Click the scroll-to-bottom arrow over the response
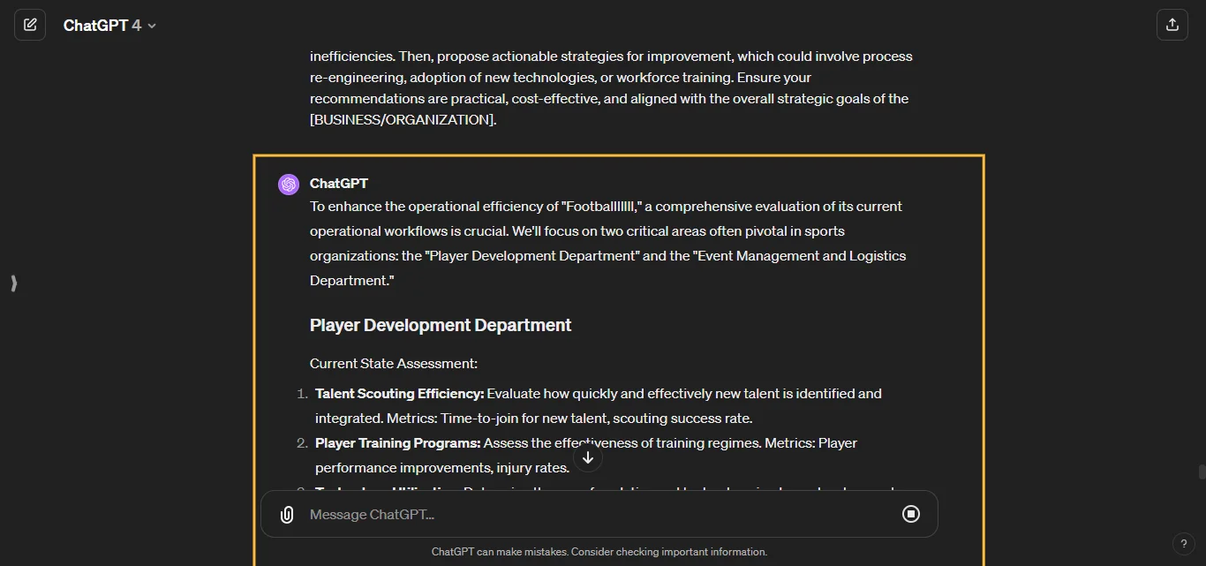This screenshot has height=566, width=1206. pyautogui.click(x=587, y=457)
